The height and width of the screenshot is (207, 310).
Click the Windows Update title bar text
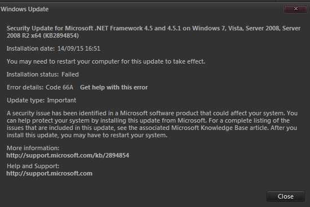pyautogui.click(x=25, y=9)
